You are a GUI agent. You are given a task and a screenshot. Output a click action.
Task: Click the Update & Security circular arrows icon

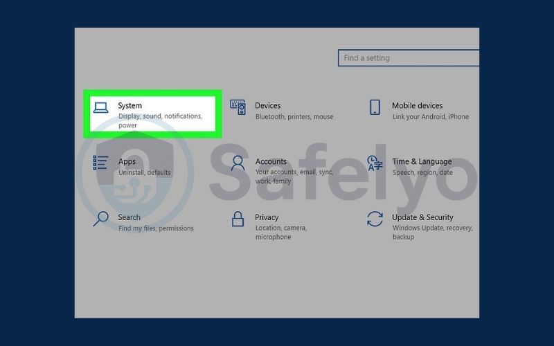[x=375, y=219]
